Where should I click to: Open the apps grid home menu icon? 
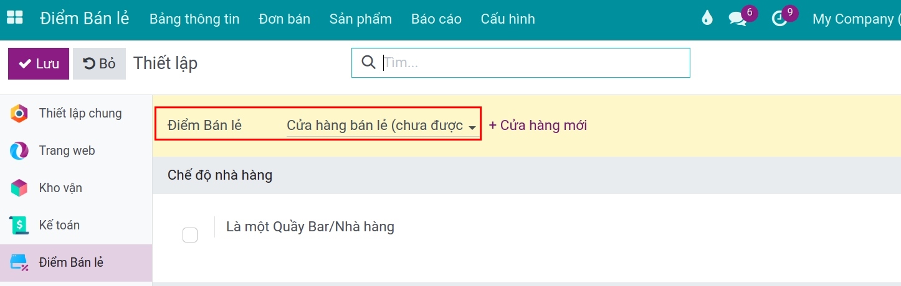coord(14,18)
